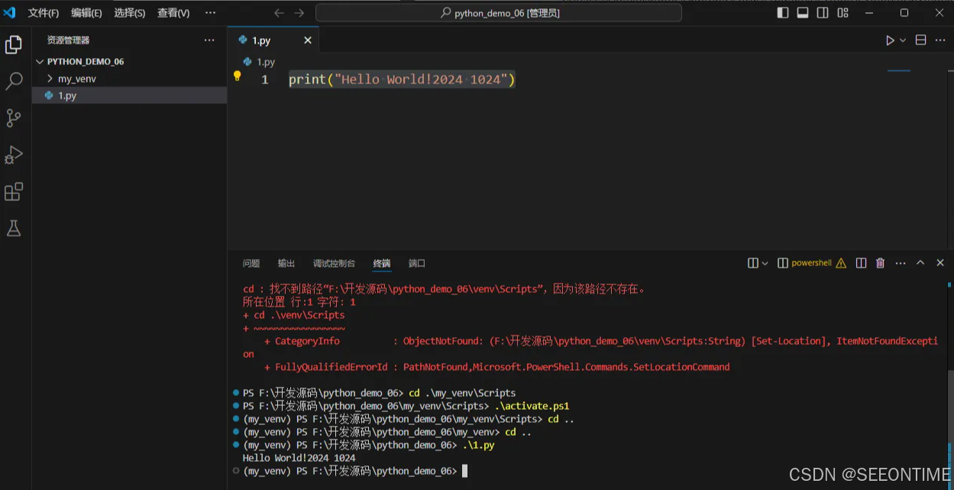Go forward with the title bar arrow
This screenshot has height=490, width=954.
click(x=299, y=13)
